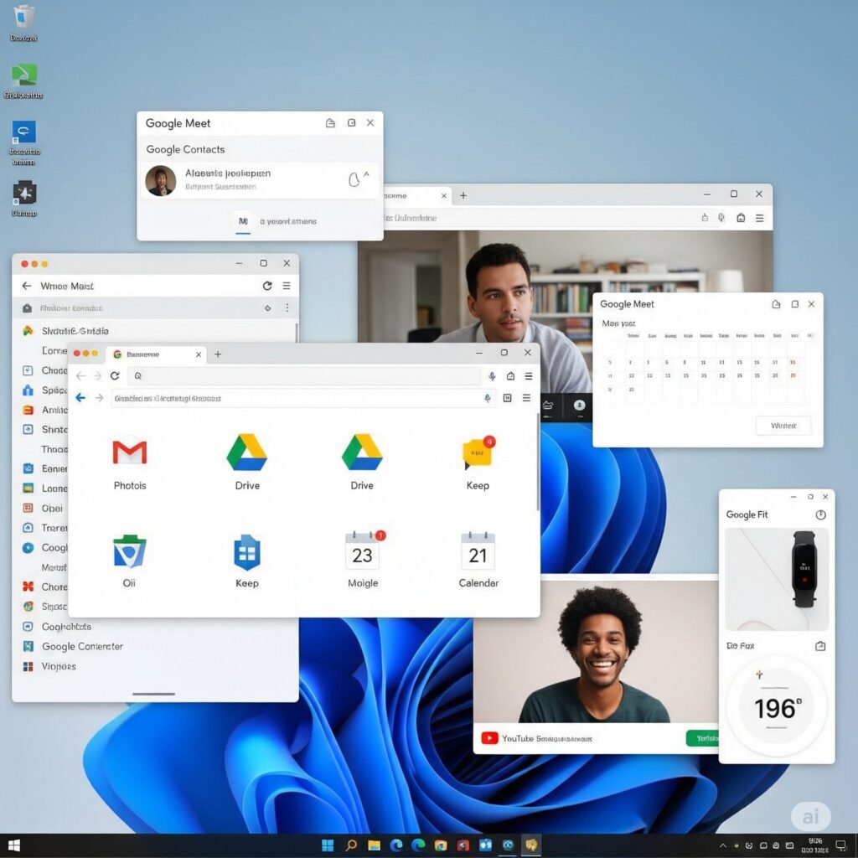The image size is (858, 858).
Task: Open a new tab in the video browser window
Action: click(463, 195)
